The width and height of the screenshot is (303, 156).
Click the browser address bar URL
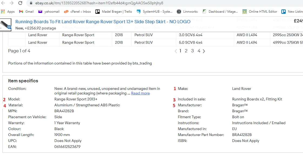click(99, 3)
